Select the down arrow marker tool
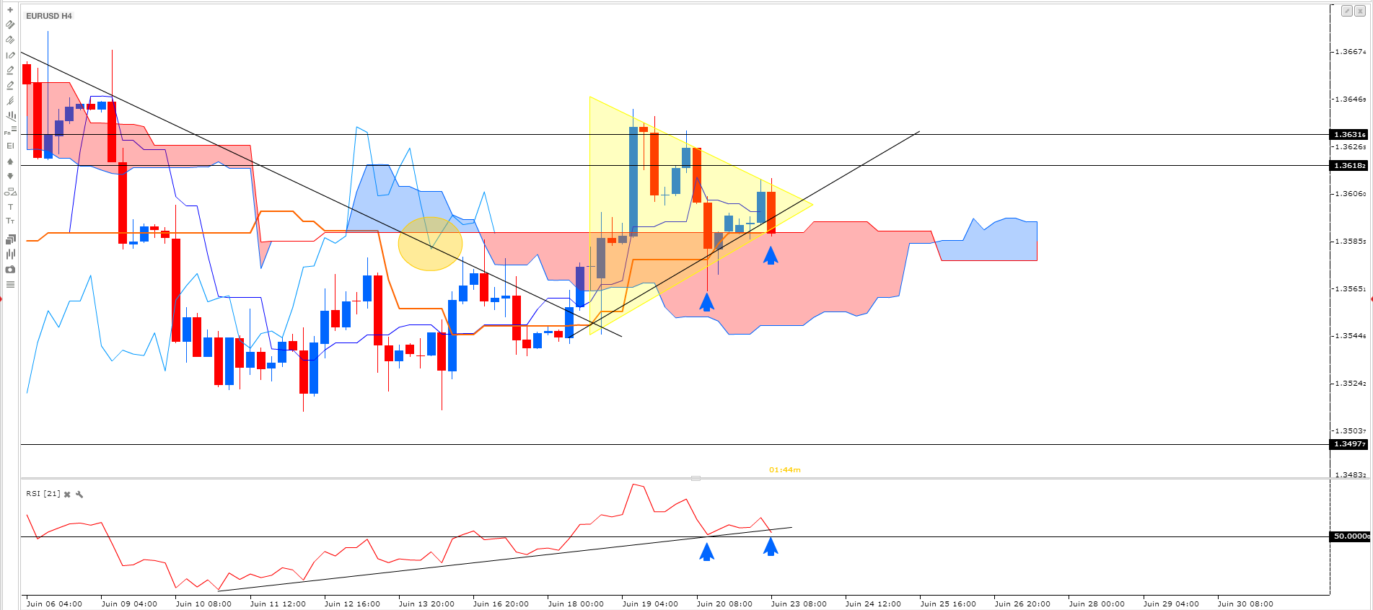Viewport: 1373px width, 610px height. tap(10, 176)
